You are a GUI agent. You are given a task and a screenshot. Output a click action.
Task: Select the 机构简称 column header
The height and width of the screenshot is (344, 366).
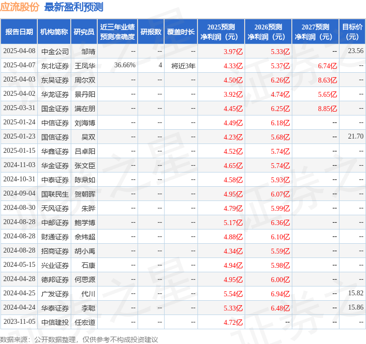tap(54, 32)
